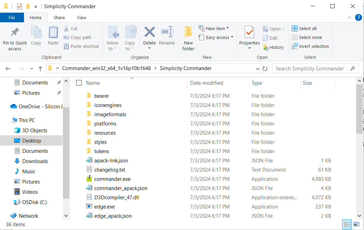Click the navigation pane scrollbar down arrow

click(66, 216)
